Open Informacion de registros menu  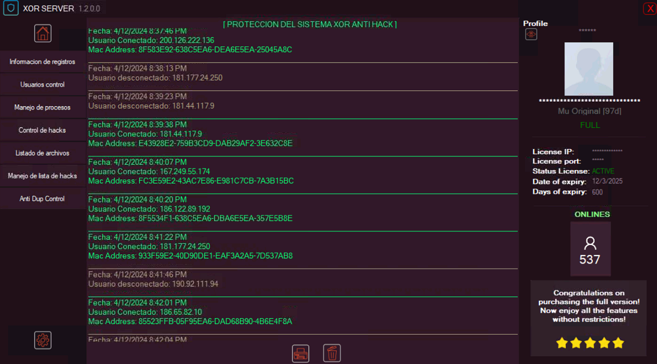point(43,62)
